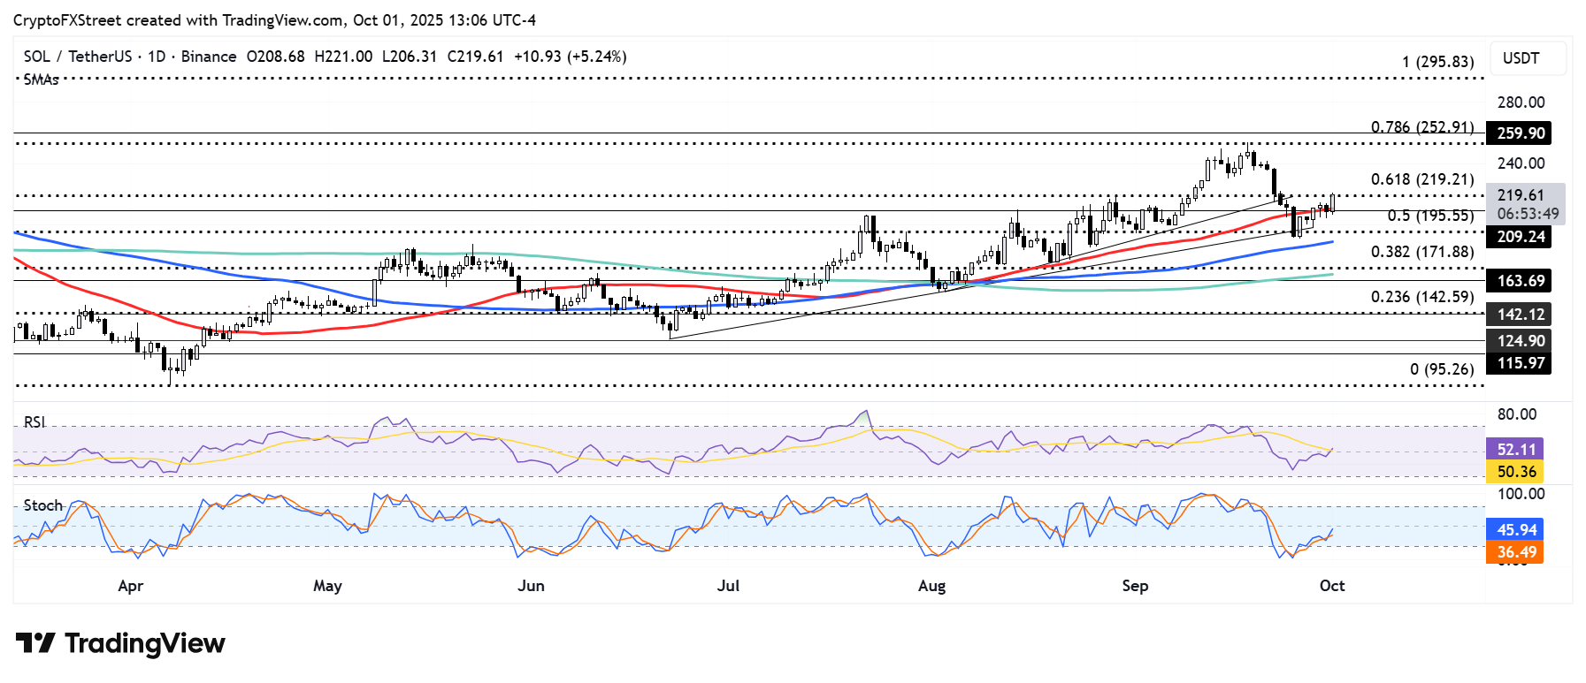Click the TradingView logo icon

[35, 642]
